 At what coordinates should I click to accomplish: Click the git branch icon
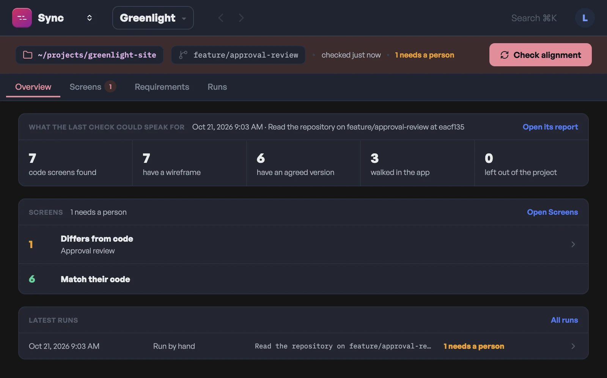click(183, 55)
